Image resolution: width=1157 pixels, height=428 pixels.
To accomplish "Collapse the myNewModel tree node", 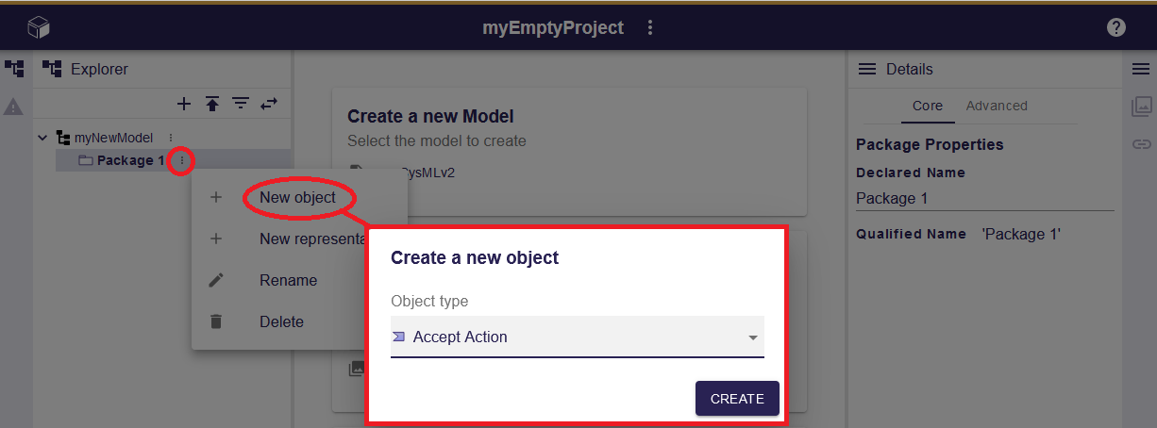I will click(42, 138).
